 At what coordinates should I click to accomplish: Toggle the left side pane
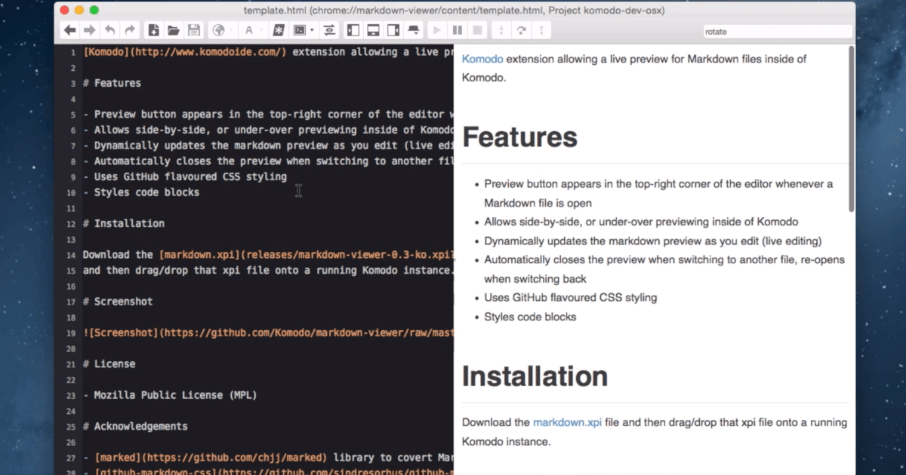click(353, 30)
